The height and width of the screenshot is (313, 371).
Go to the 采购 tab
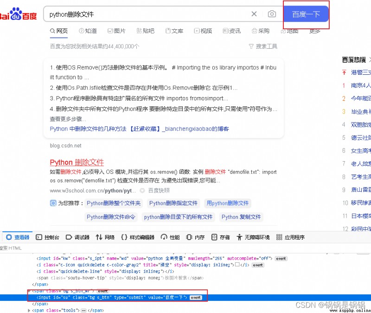[x=261, y=31]
